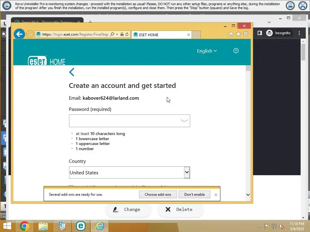Click the ESET HOME logo

tap(46, 60)
